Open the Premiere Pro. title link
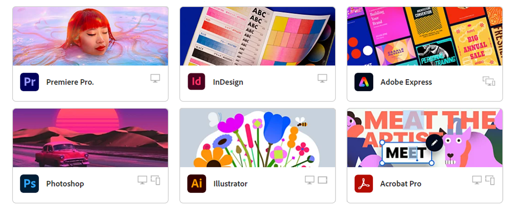This screenshot has height=209, width=510. [x=70, y=82]
